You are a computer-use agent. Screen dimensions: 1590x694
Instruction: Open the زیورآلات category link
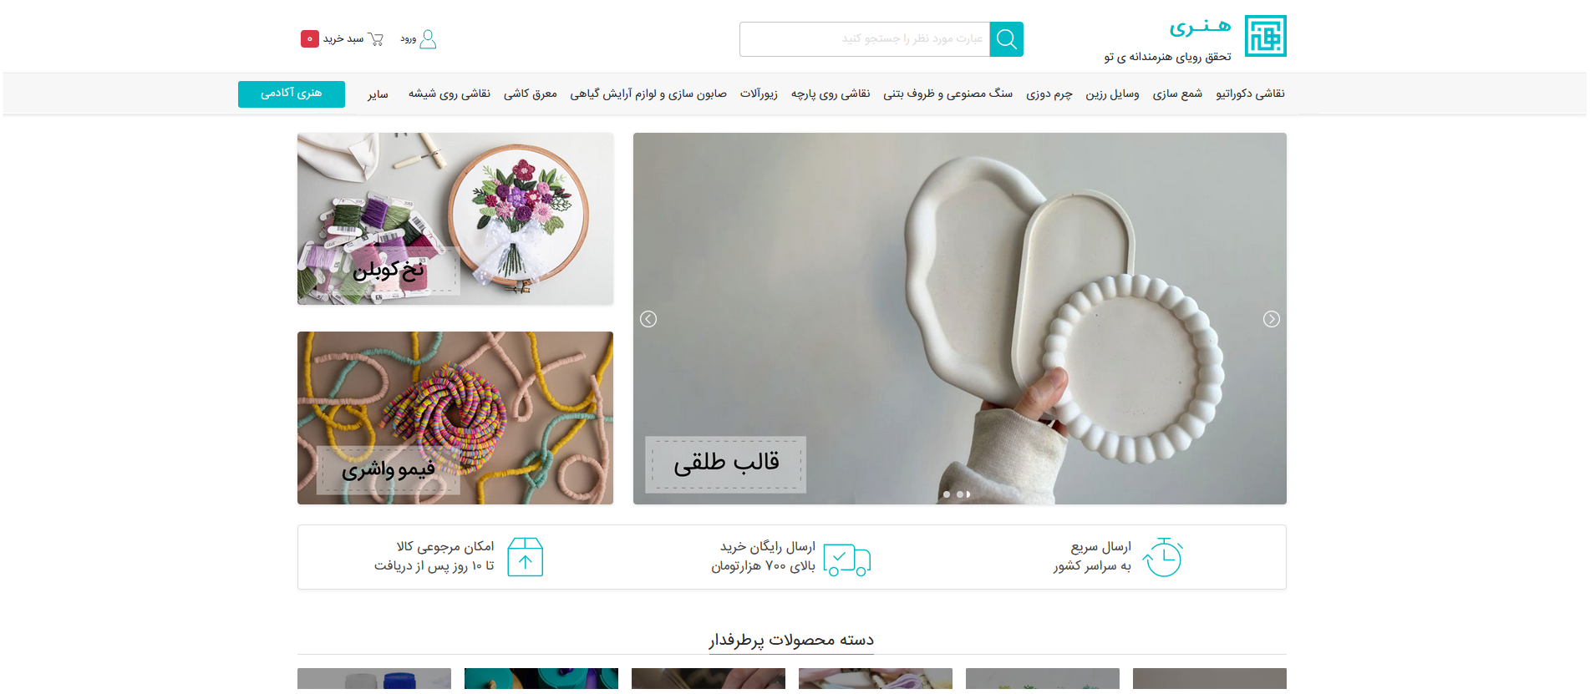pos(759,94)
